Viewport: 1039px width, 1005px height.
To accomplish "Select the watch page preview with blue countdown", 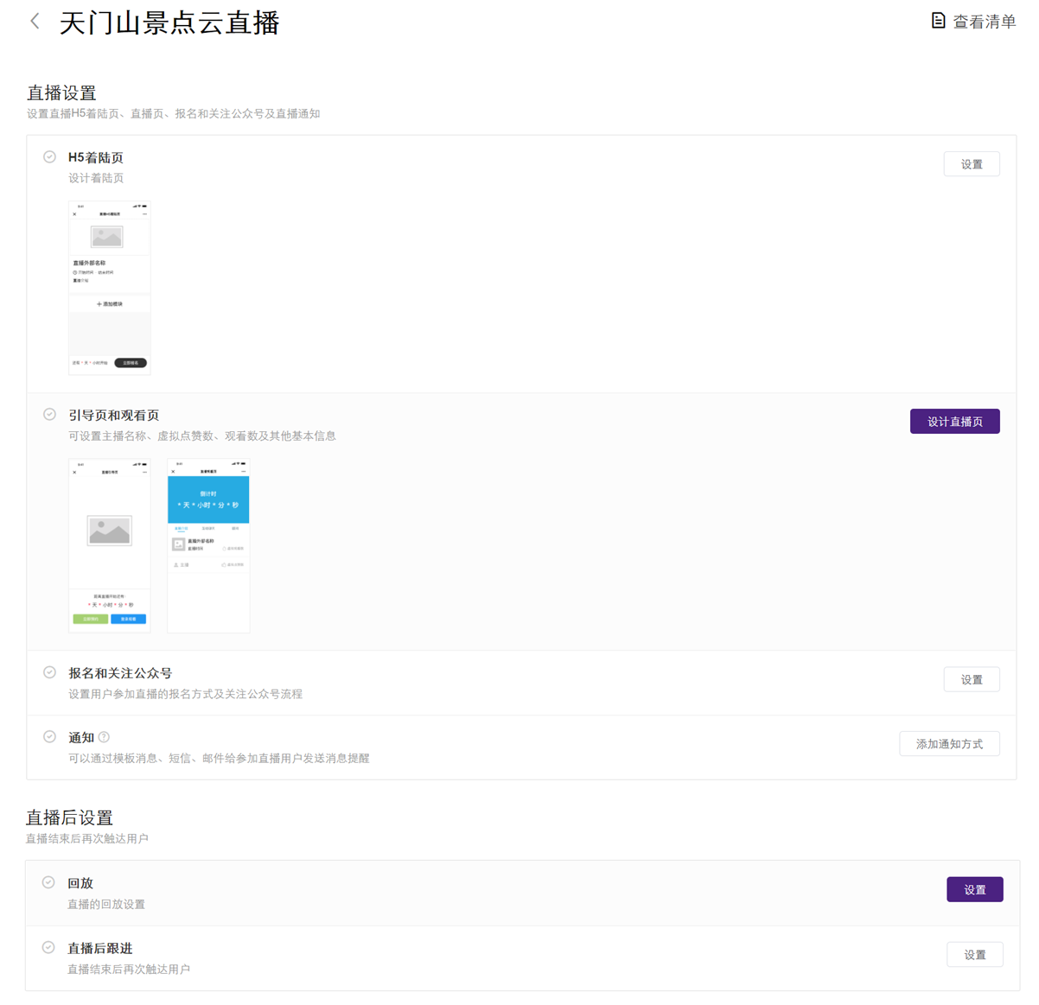I will click(x=208, y=545).
